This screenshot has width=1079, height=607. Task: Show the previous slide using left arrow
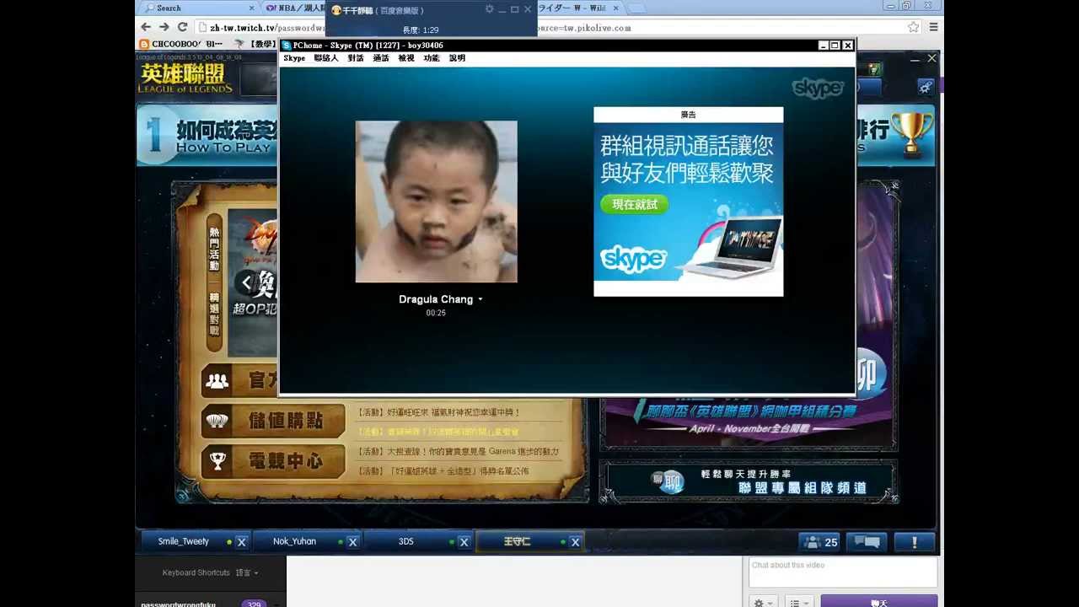[x=245, y=283]
